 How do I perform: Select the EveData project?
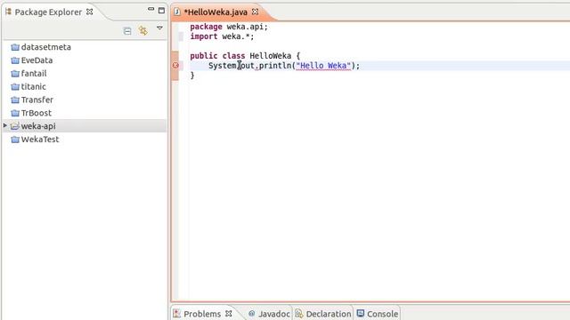[37, 60]
